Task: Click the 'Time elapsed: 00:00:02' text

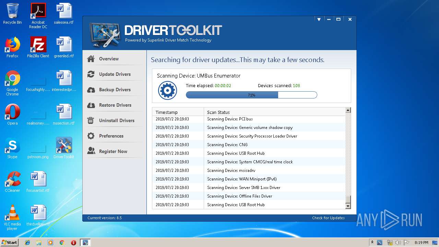Action: coord(209,86)
